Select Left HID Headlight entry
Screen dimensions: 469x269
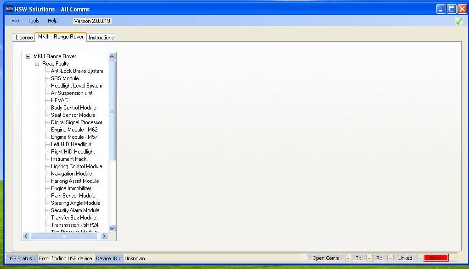[71, 144]
